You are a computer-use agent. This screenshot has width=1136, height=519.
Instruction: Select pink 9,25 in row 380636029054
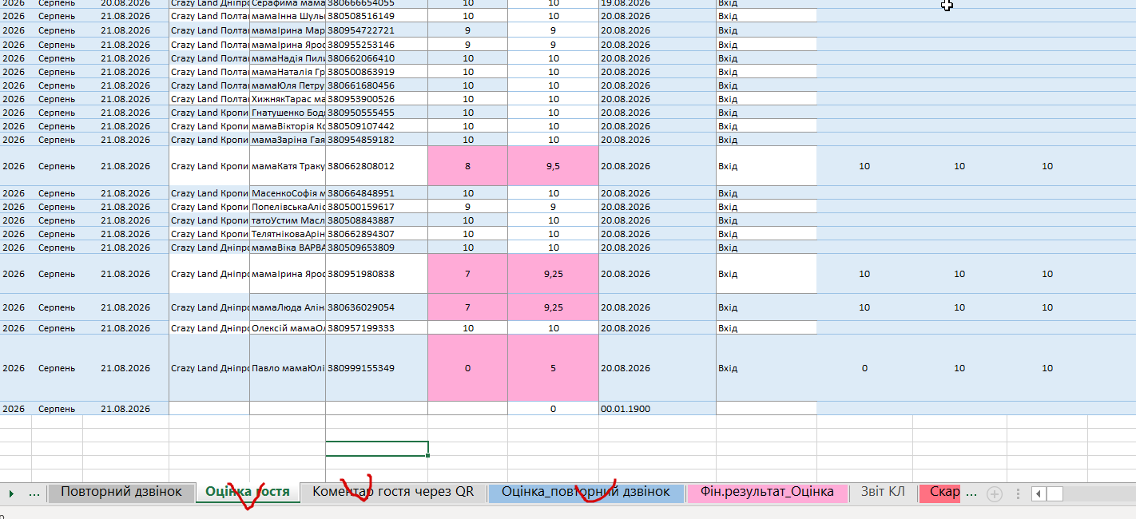553,307
